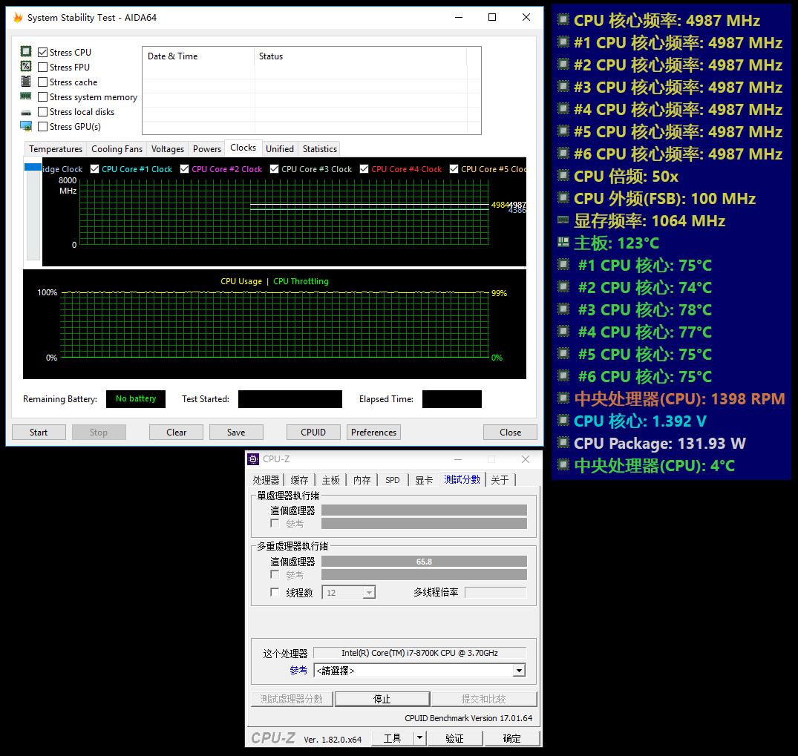Open the 工具 dropdown arrow in CPU-Z

[x=420, y=737]
